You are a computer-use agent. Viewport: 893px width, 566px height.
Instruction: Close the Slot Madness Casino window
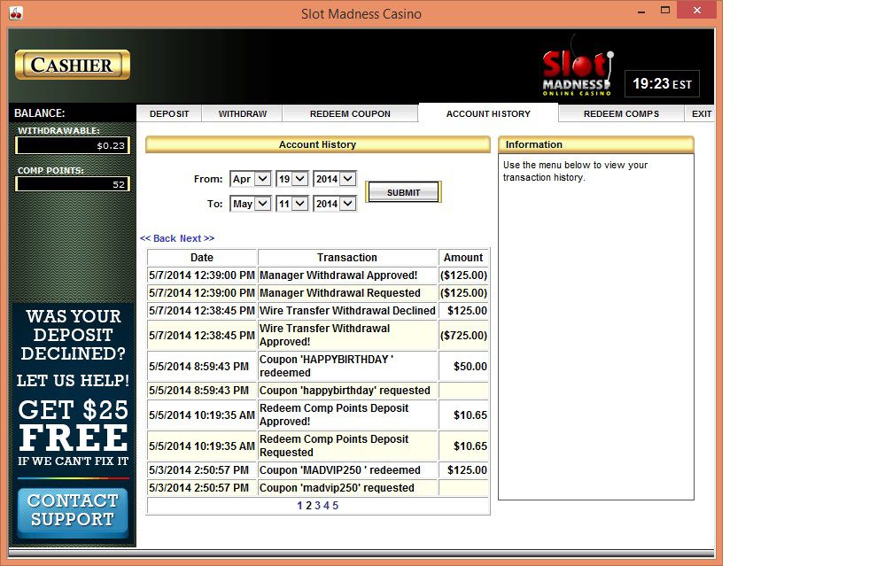click(696, 11)
